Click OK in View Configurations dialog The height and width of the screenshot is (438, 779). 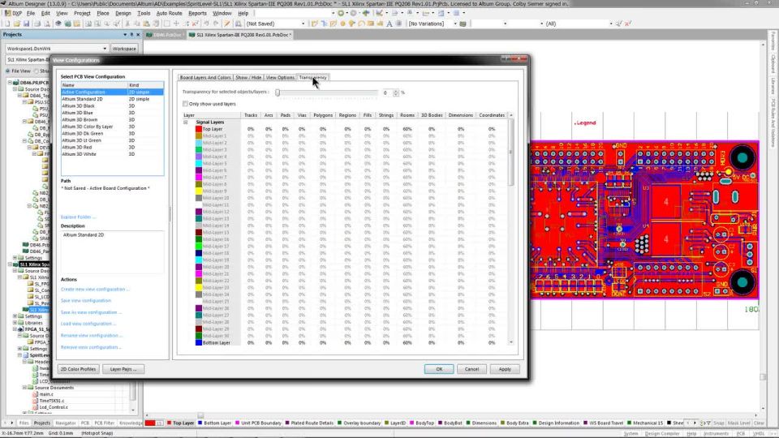pyautogui.click(x=439, y=369)
